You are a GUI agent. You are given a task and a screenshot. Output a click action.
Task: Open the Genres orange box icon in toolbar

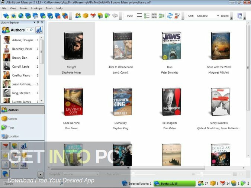coord(86,16)
